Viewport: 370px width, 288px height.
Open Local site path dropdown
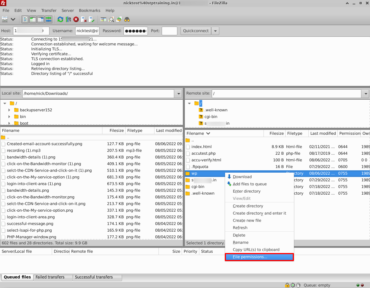178,94
